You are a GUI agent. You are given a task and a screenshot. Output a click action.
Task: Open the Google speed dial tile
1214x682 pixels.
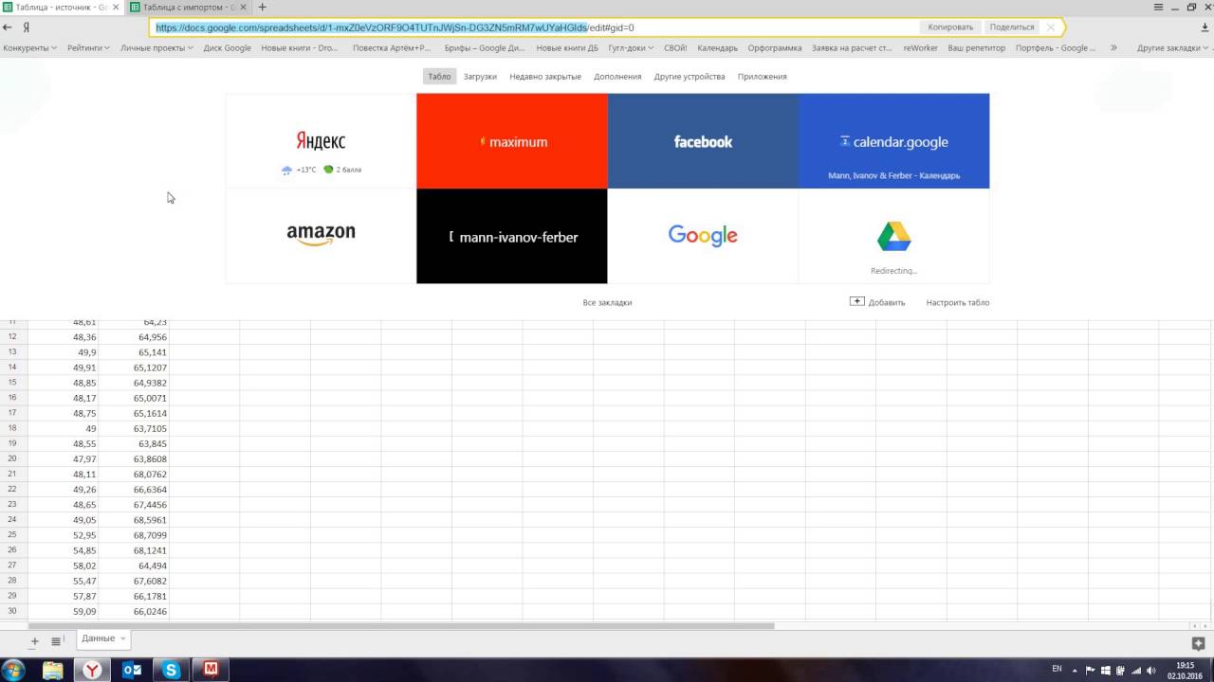pyautogui.click(x=703, y=236)
